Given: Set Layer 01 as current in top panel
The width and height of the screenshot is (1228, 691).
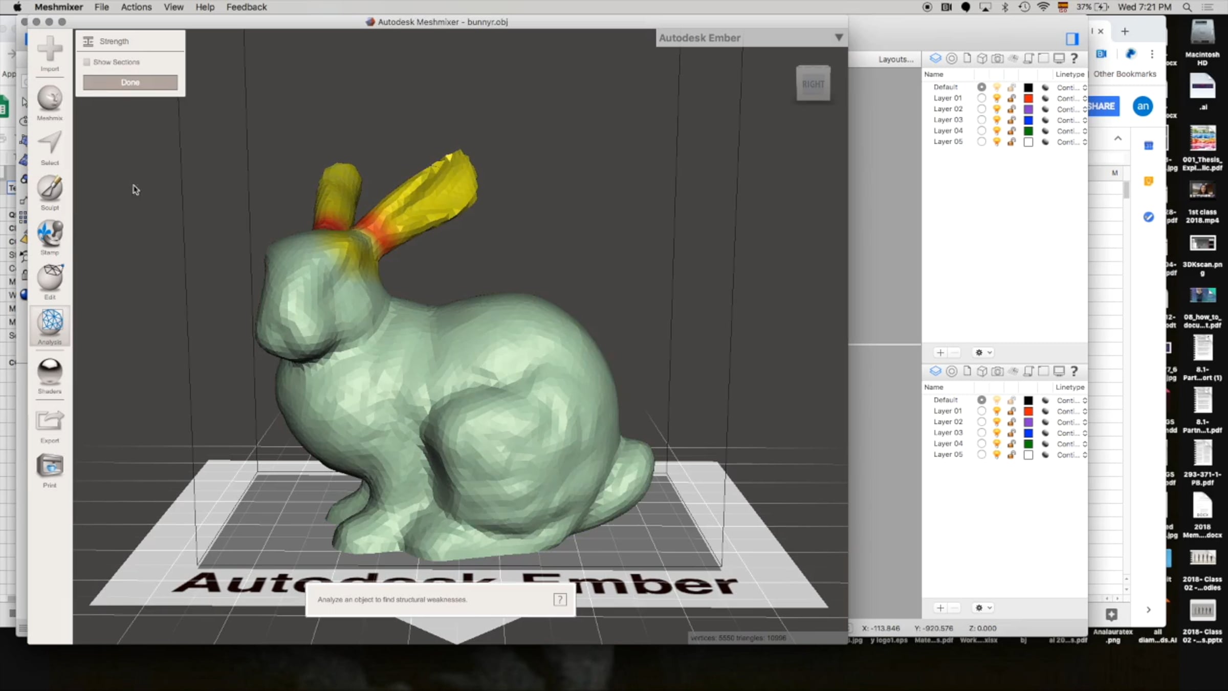Looking at the screenshot, I should pyautogui.click(x=981, y=98).
